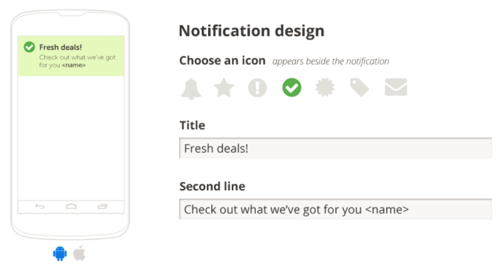Click the green notification banner preview
Viewport: 503px width, 274px height.
pos(71,56)
